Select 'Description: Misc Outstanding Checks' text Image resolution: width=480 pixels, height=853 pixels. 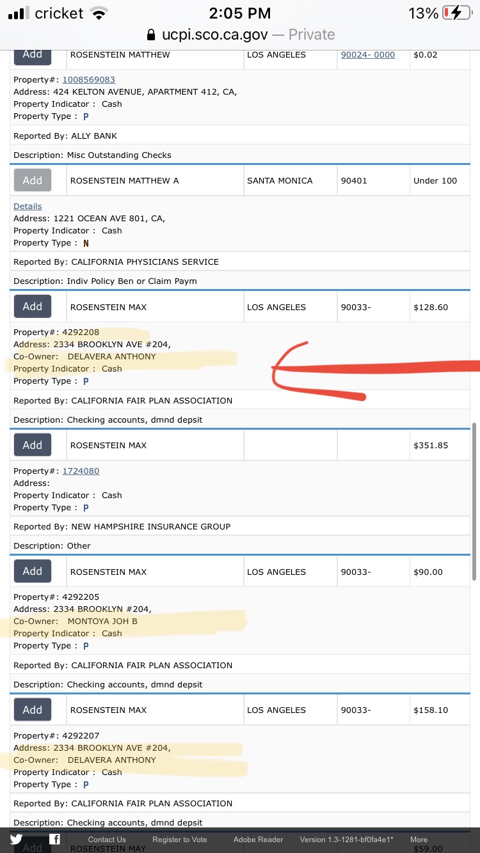pos(92,155)
